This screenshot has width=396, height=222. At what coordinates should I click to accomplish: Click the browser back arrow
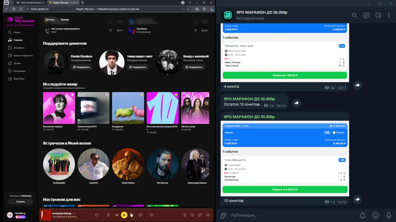pyautogui.click(x=7, y=9)
